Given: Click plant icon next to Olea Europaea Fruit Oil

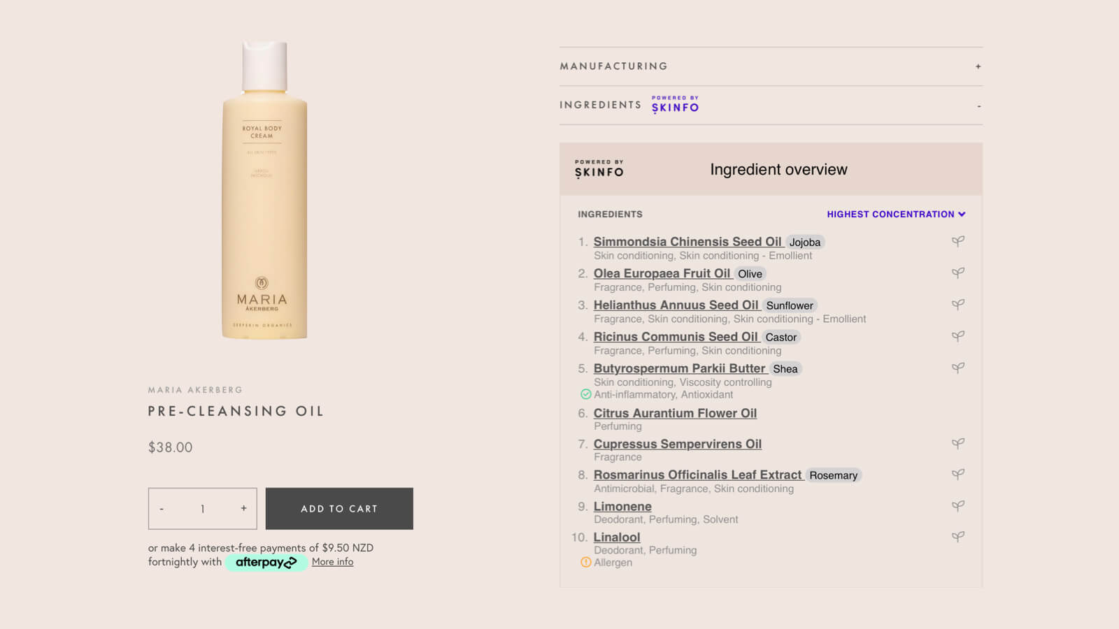Looking at the screenshot, I should coord(957,273).
